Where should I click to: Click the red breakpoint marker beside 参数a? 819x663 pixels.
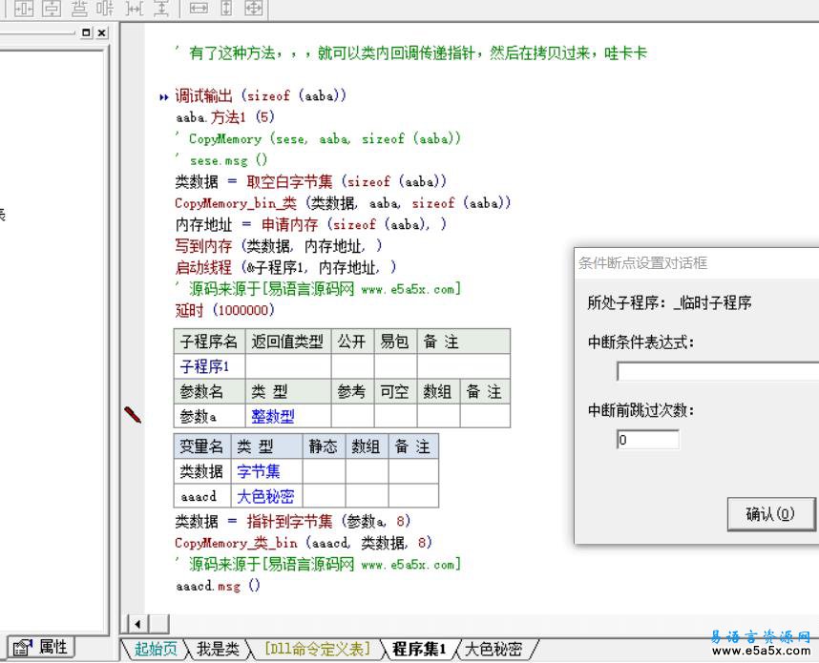[x=133, y=415]
